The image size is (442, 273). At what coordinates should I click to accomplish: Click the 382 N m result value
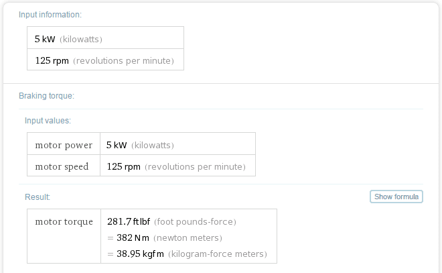(133, 237)
